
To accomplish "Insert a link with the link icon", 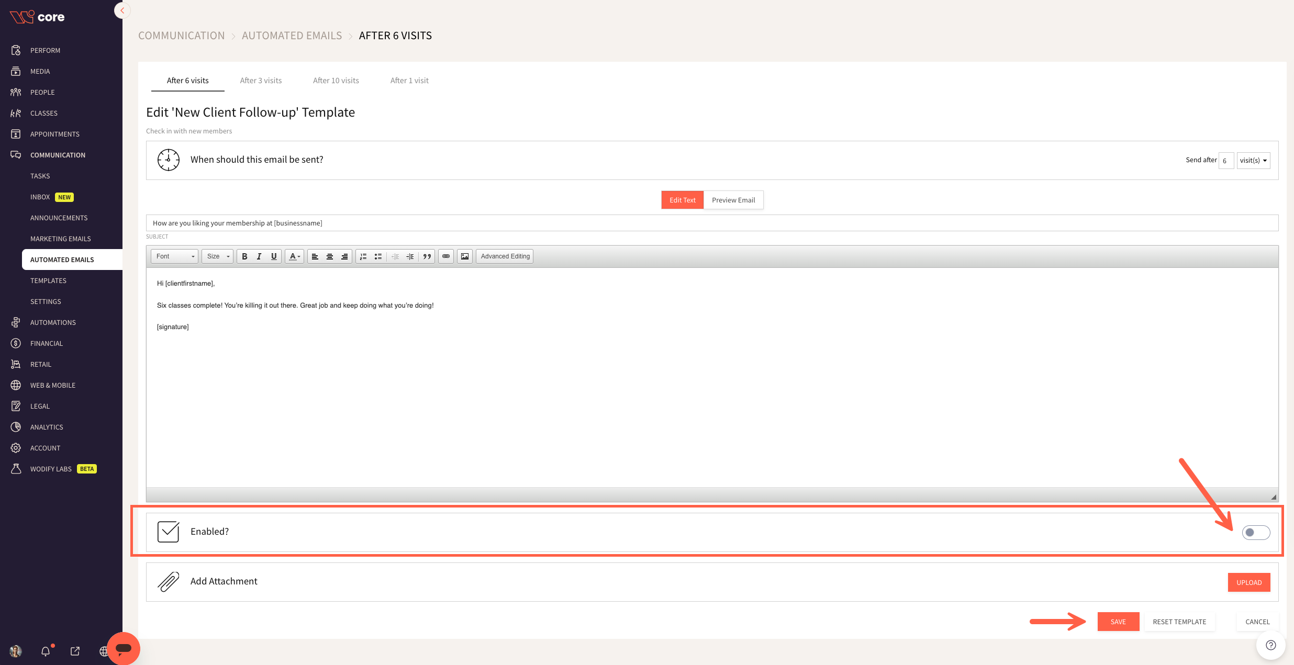I will click(x=446, y=256).
